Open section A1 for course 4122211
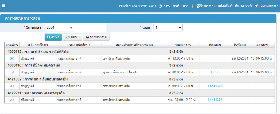The height and width of the screenshot is (114, 280). point(12,100)
